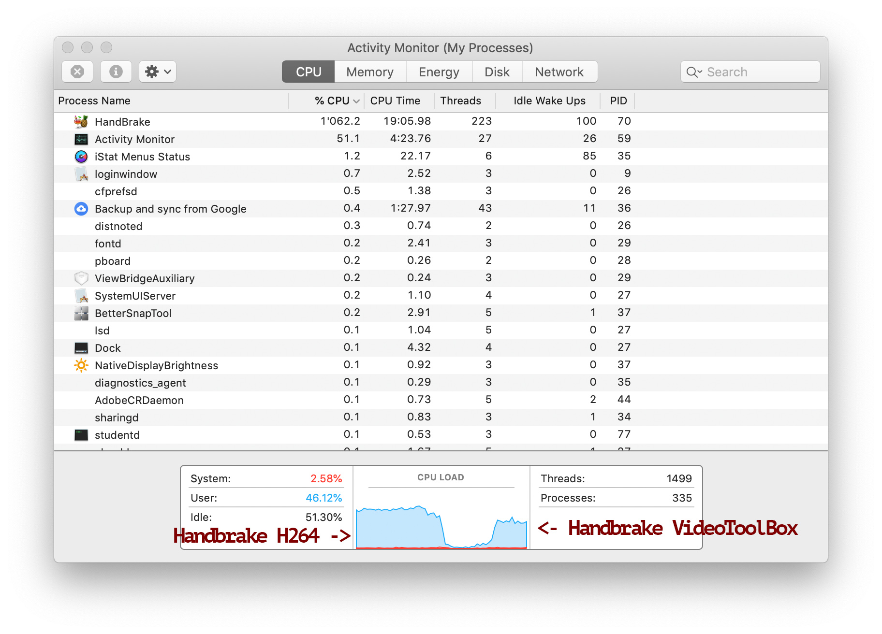The image size is (882, 634).
Task: Click the SystemUIServer process icon
Action: (81, 296)
